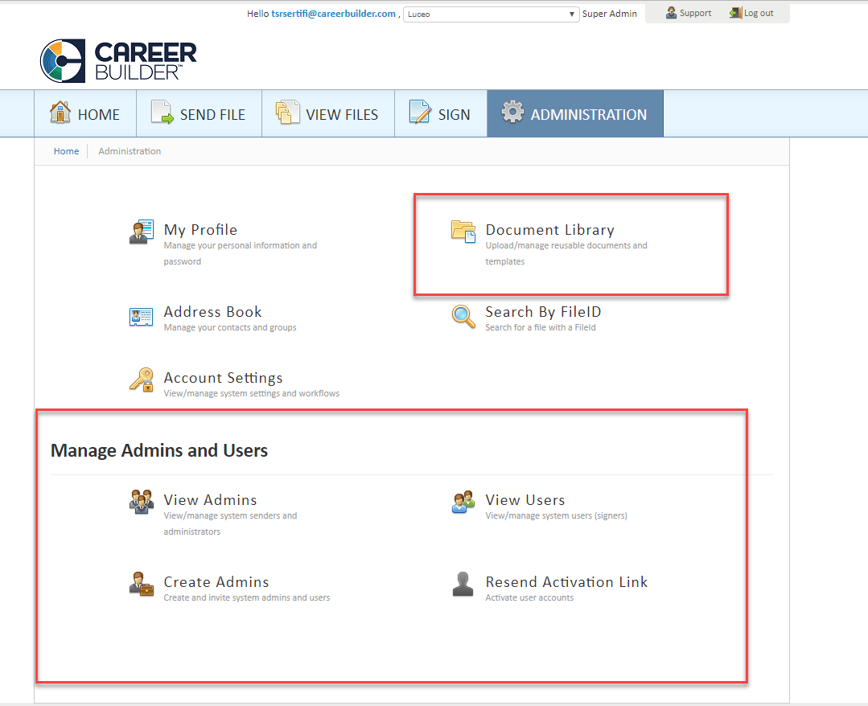Image resolution: width=868 pixels, height=706 pixels.
Task: Click the View Files stacked pages icon
Action: click(288, 113)
